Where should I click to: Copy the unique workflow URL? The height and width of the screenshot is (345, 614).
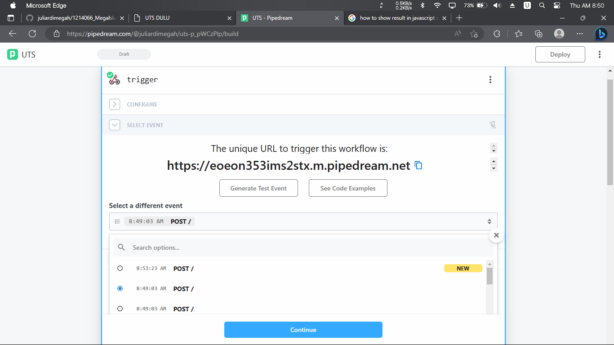pyautogui.click(x=418, y=165)
